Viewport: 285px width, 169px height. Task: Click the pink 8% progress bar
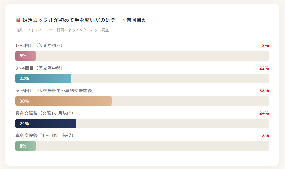pyautogui.click(x=26, y=56)
